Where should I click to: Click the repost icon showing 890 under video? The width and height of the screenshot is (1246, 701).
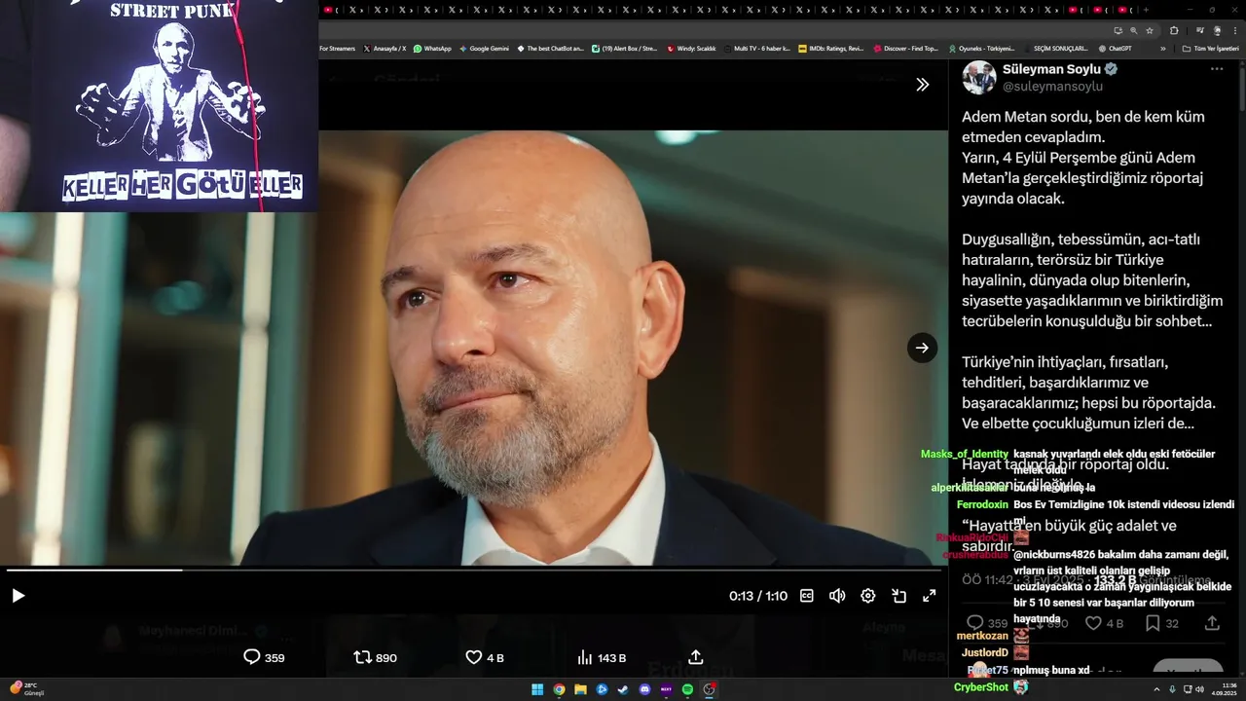pyautogui.click(x=375, y=657)
